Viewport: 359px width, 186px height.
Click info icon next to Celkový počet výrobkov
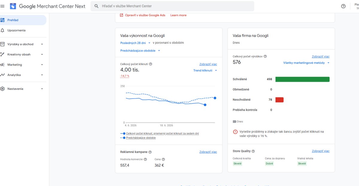(265, 56)
